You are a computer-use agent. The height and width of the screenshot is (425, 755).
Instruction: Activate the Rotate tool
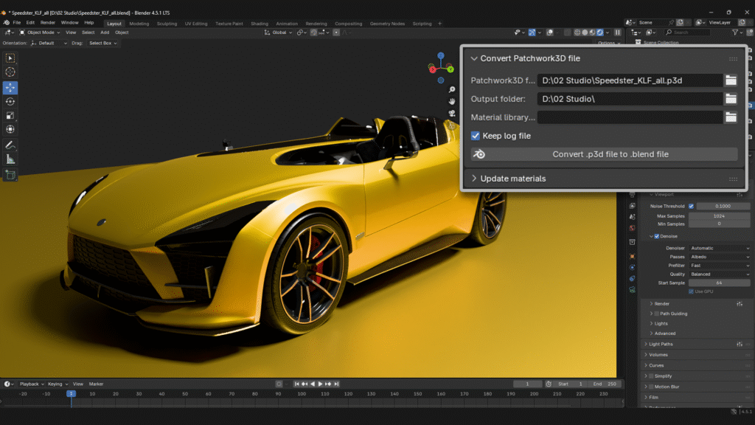(x=10, y=101)
